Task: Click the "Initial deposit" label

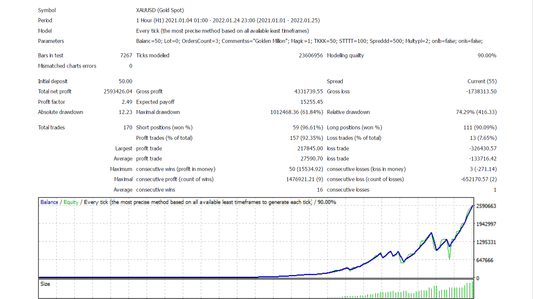Action: pyautogui.click(x=53, y=81)
